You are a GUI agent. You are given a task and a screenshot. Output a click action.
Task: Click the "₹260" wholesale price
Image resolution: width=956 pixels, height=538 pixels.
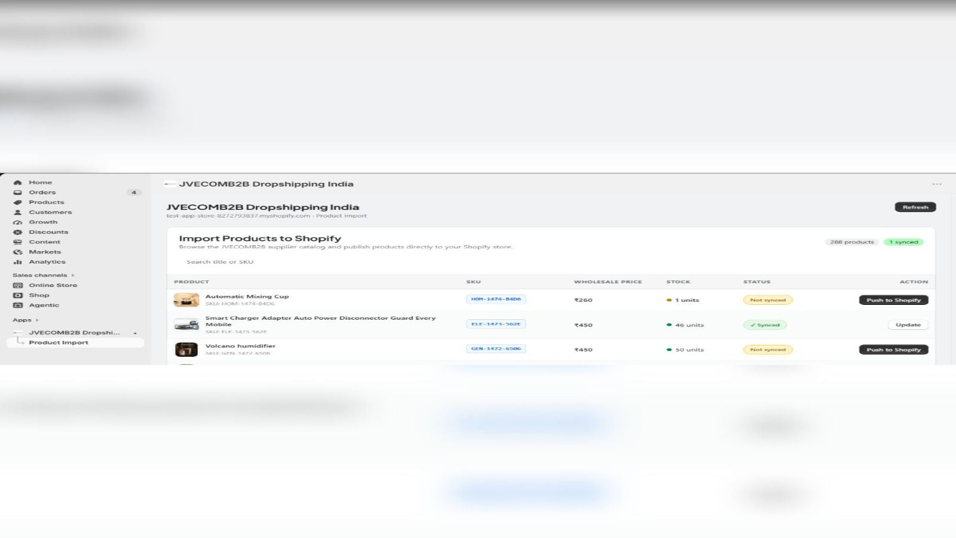point(583,300)
